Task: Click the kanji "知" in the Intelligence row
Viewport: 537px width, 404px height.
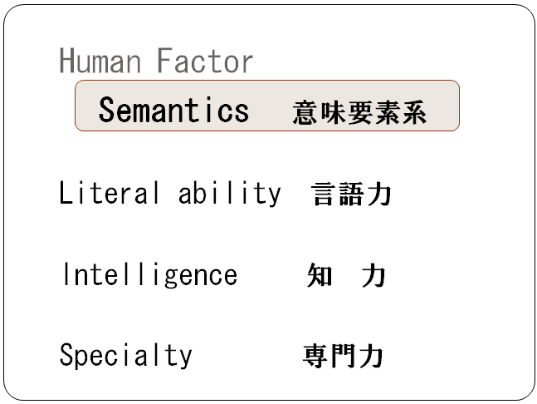Action: coord(320,276)
